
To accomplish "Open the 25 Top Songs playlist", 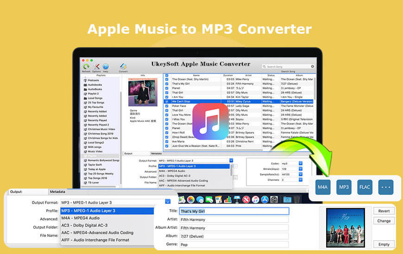I will click(94, 103).
